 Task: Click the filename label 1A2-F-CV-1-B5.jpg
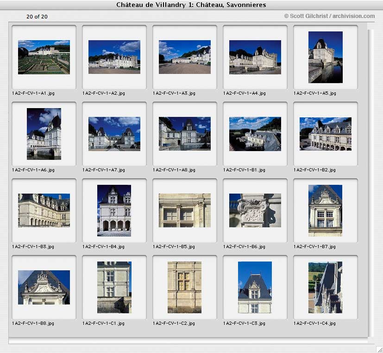(x=174, y=247)
